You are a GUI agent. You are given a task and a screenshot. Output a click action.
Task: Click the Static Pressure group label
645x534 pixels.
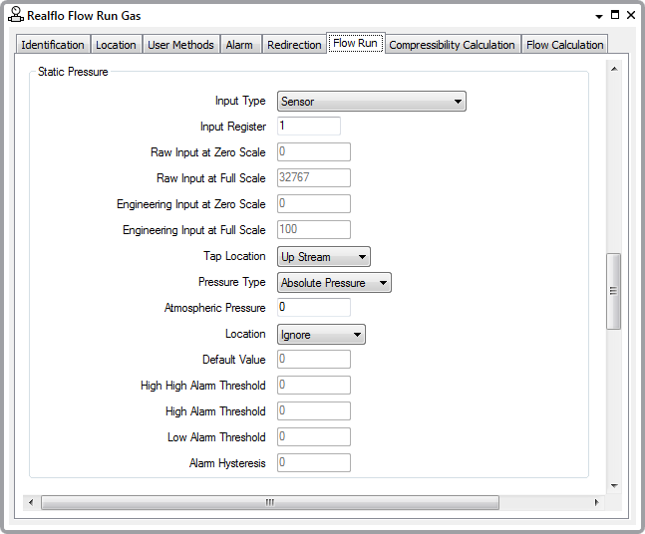coord(73,72)
